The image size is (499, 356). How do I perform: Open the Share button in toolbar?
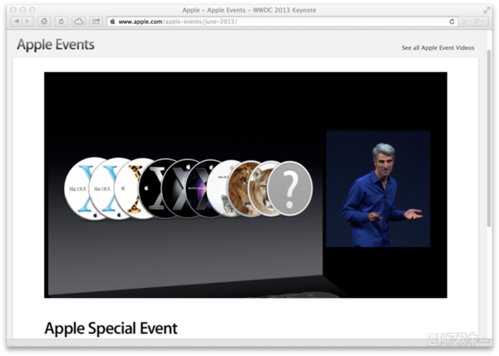(96, 22)
